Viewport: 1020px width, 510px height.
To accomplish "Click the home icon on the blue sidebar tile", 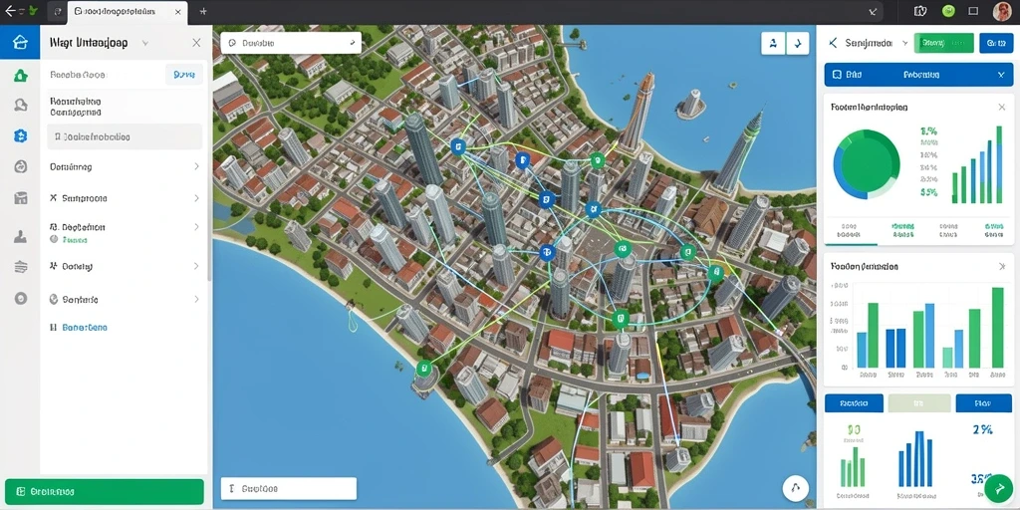I will click(x=20, y=42).
